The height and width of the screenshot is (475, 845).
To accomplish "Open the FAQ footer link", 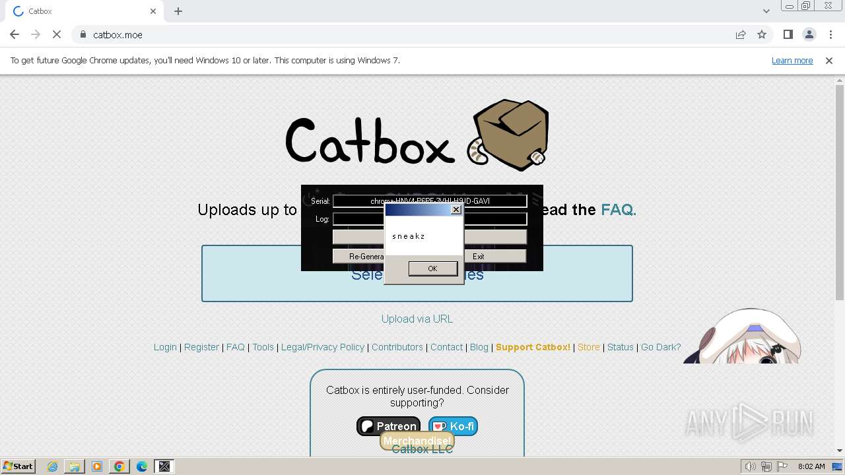I will coord(236,347).
